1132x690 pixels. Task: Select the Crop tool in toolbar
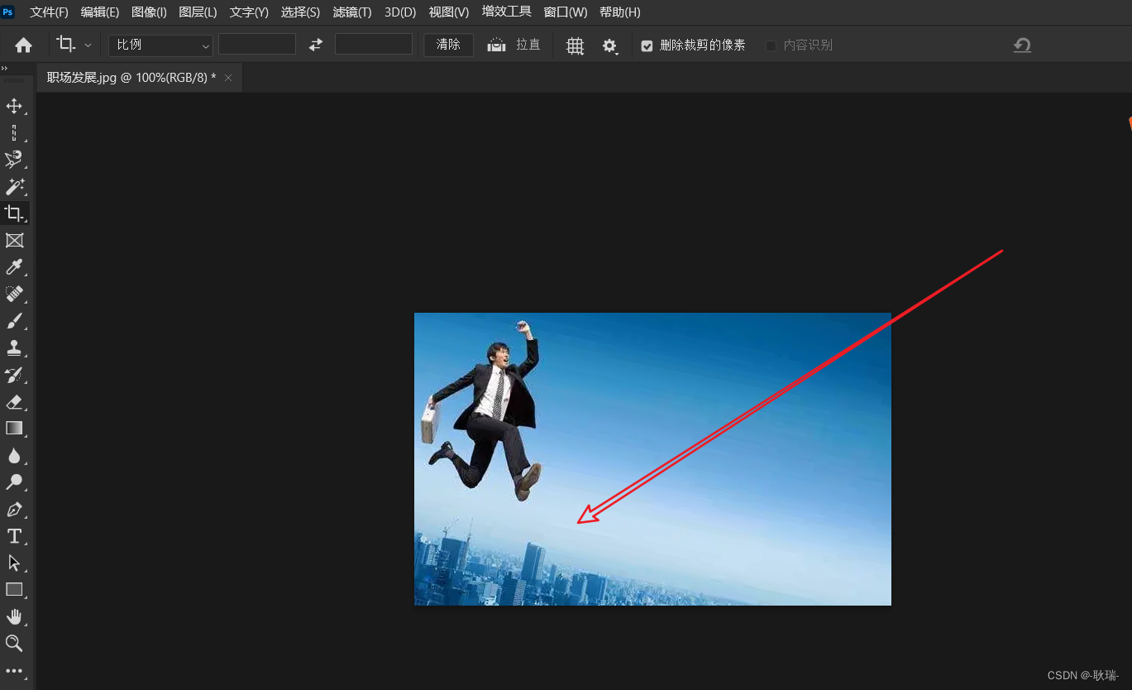click(x=14, y=213)
